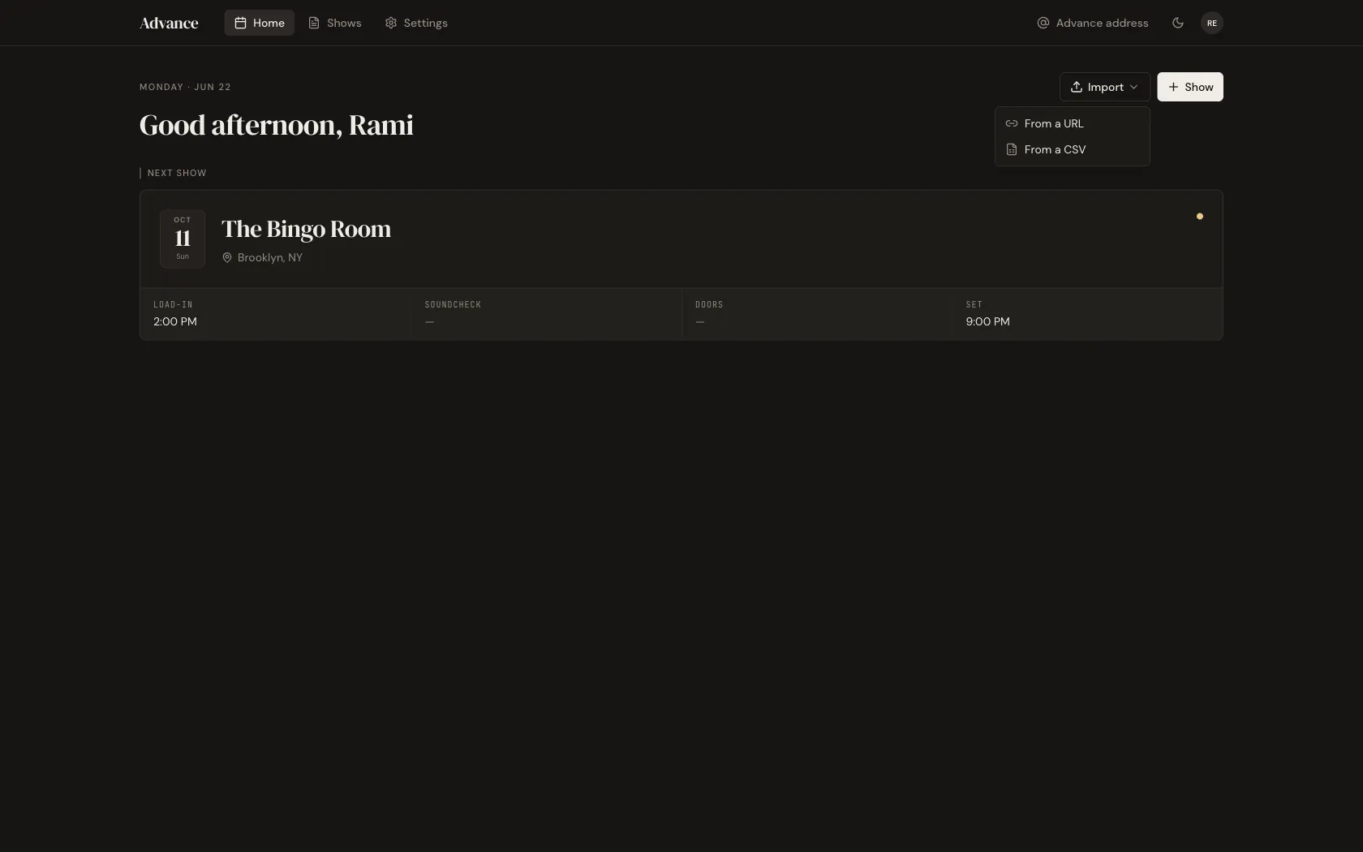The height and width of the screenshot is (852, 1363).
Task: Add a new Show
Action: [x=1190, y=87]
